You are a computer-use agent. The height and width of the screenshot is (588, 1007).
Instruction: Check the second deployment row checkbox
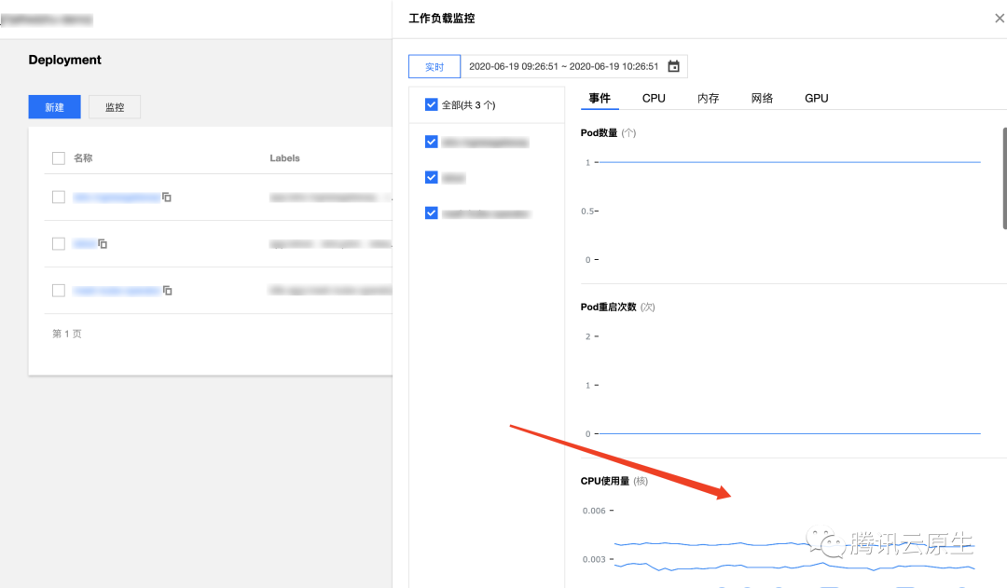pyautogui.click(x=59, y=244)
